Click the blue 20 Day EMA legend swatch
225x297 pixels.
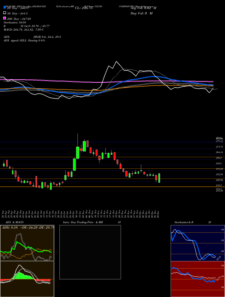pos(4,8)
